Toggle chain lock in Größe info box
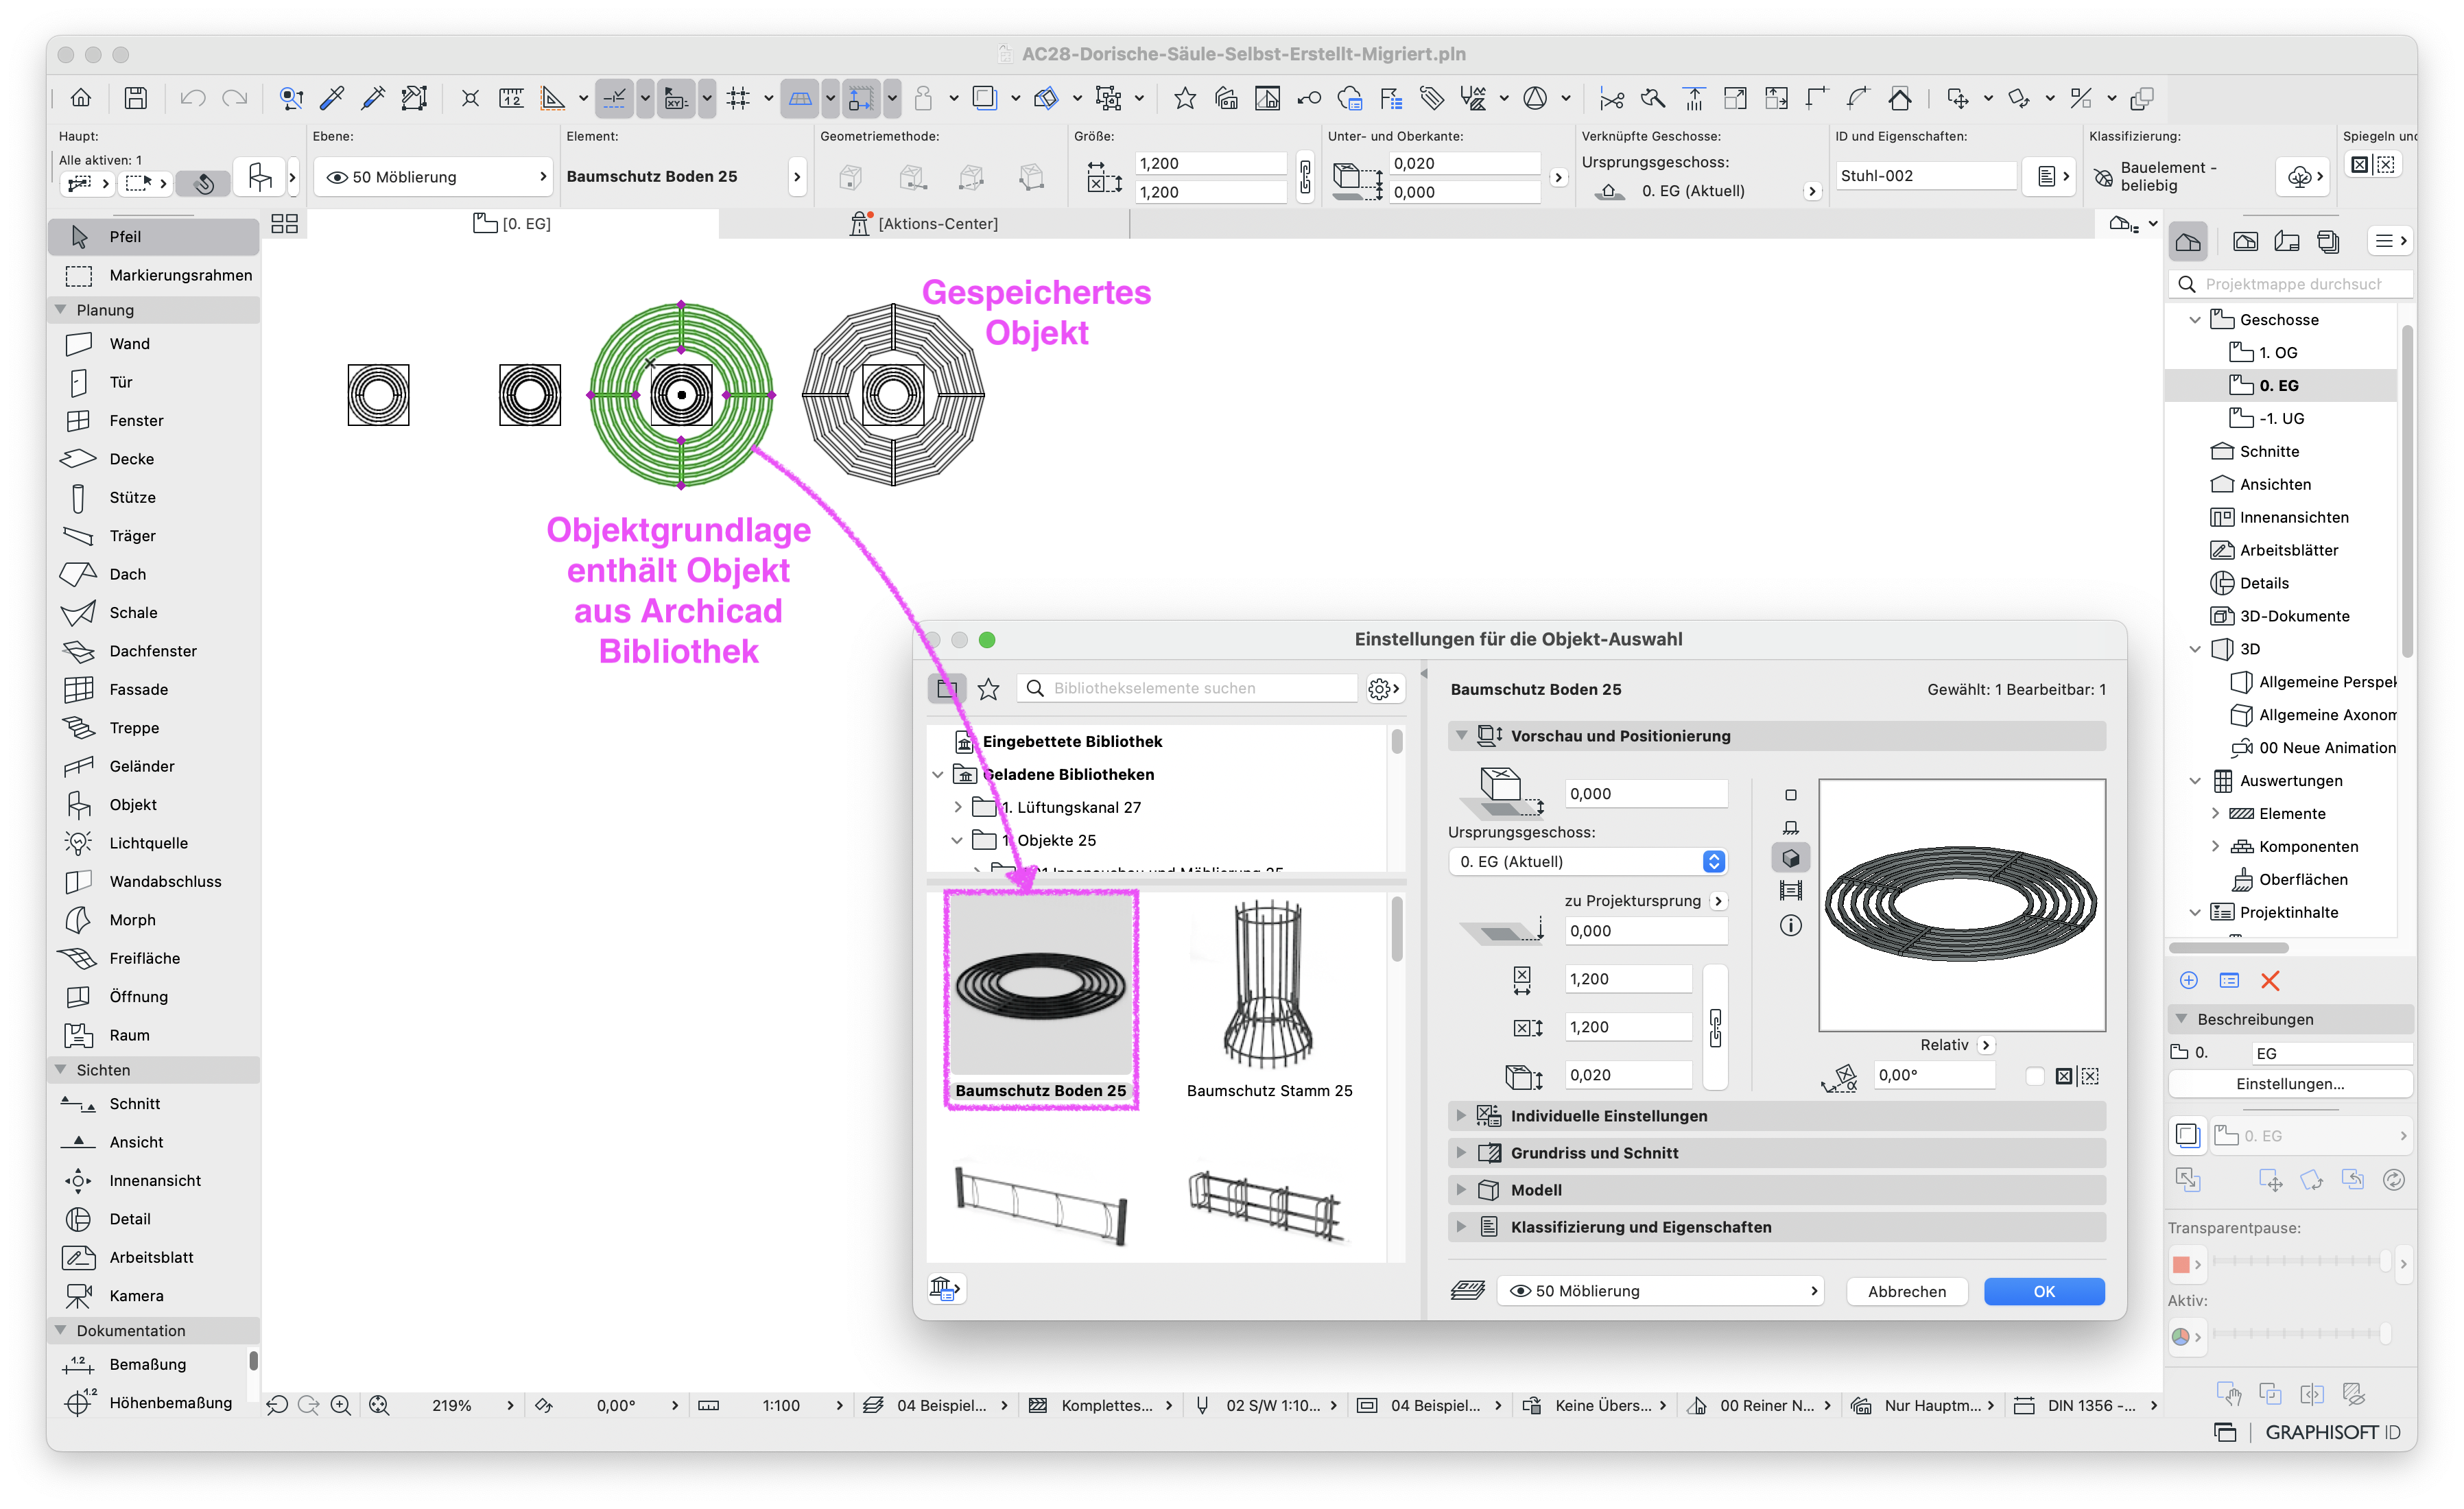The width and height of the screenshot is (2464, 1509). tap(1305, 177)
